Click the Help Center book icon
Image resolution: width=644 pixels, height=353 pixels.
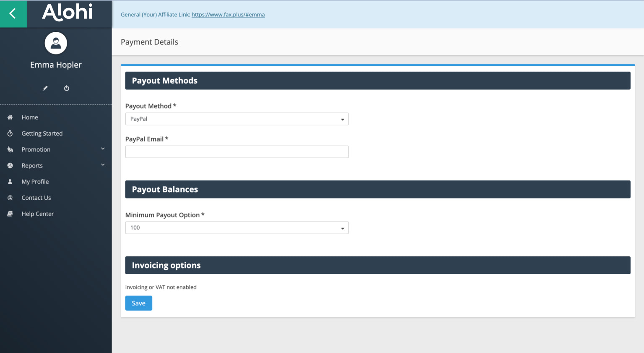(10, 214)
